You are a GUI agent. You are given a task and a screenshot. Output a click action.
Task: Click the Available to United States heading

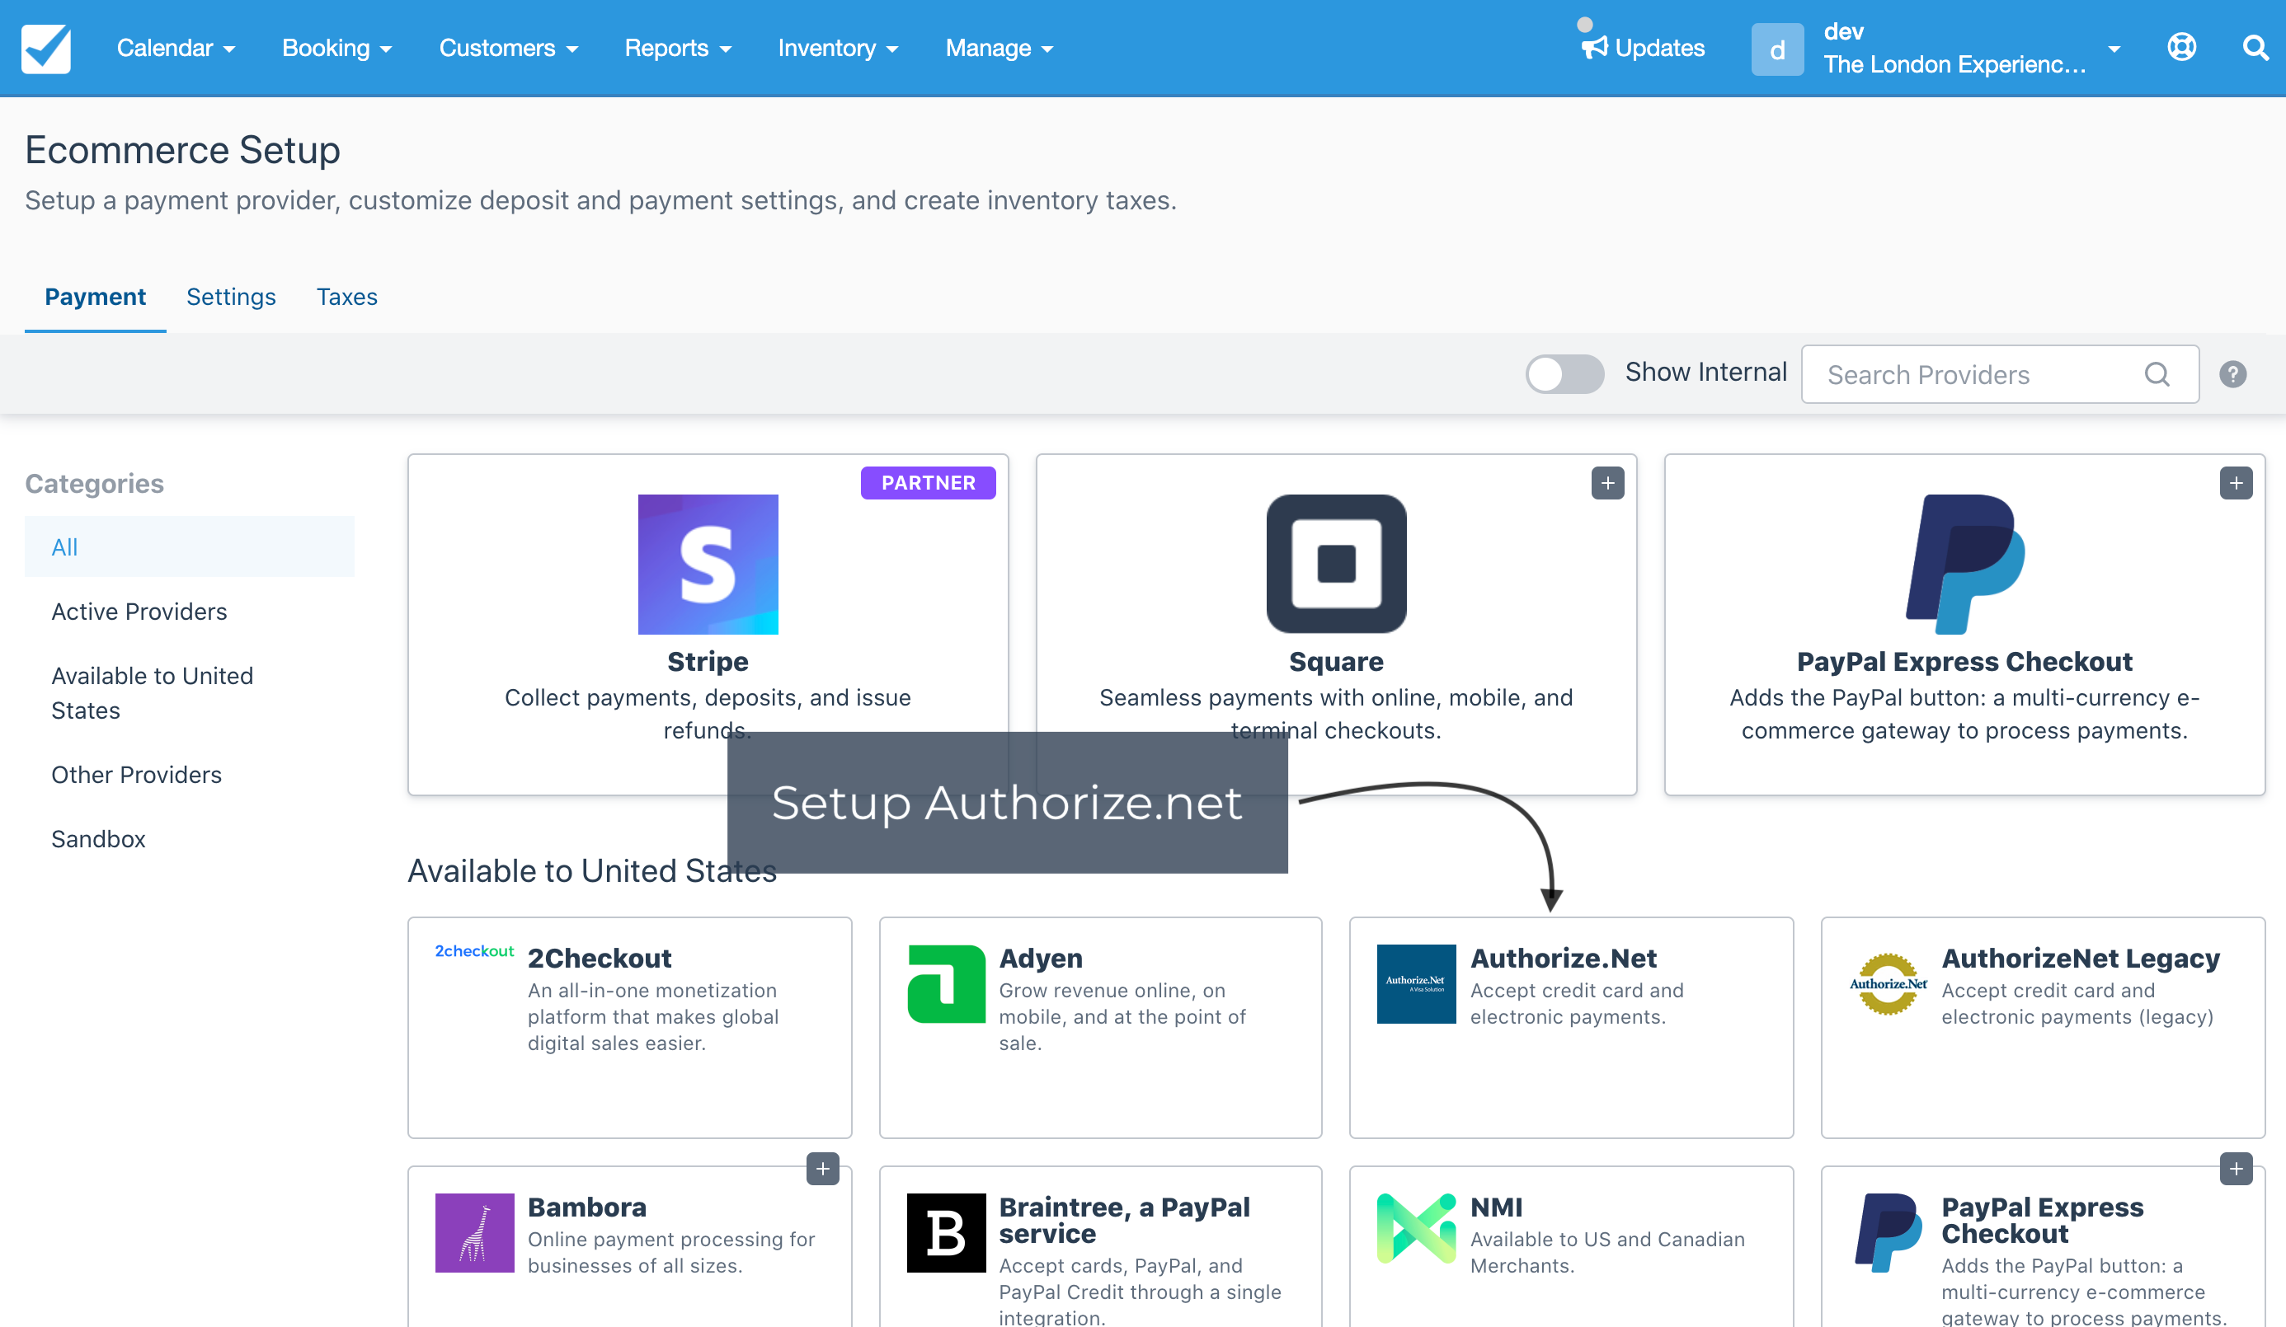click(591, 870)
